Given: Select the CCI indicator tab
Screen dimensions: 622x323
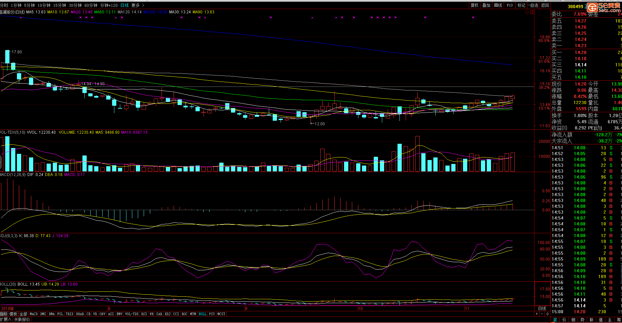Looking at the screenshot, I should 176,314.
